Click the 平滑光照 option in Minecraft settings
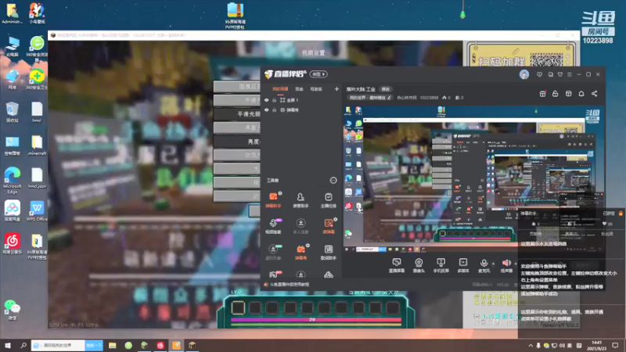Viewport: 626px width, 352px height. tap(237, 113)
